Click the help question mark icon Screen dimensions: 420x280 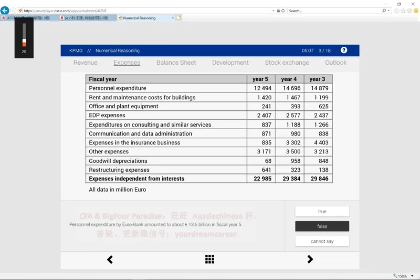(x=344, y=50)
